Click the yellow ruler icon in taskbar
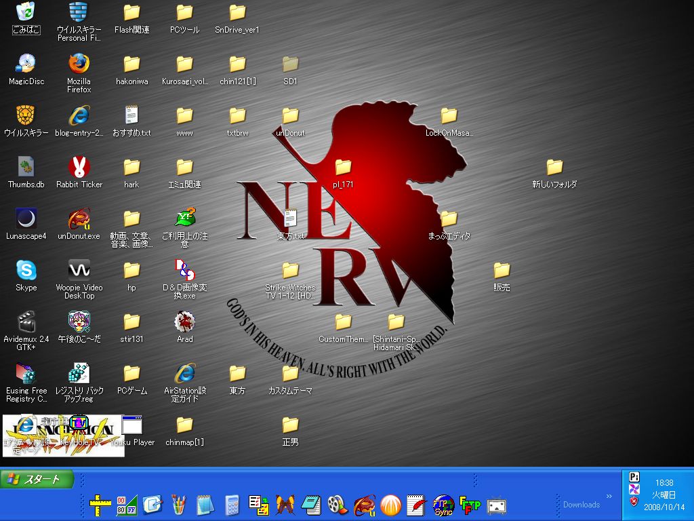694x521 pixels. (100, 505)
